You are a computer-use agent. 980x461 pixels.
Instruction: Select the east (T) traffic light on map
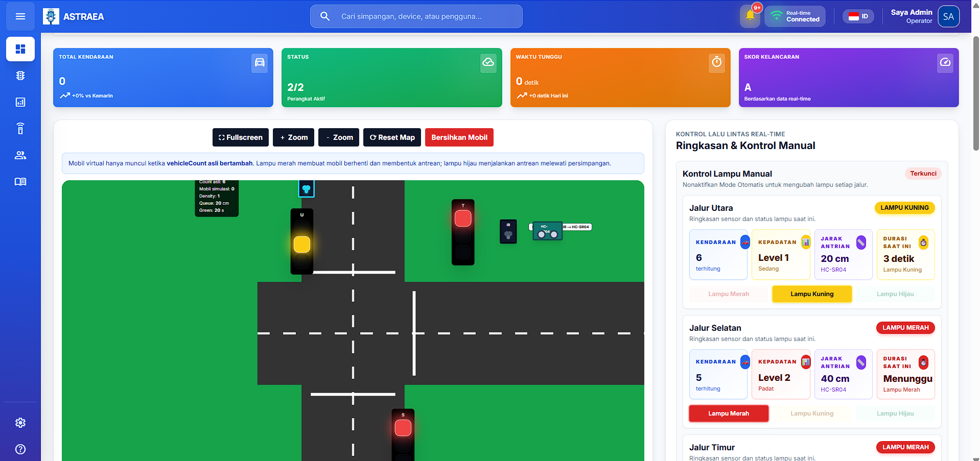coord(463,232)
